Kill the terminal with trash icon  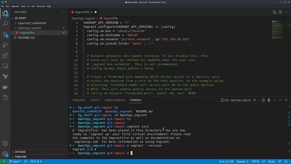pos(269,100)
